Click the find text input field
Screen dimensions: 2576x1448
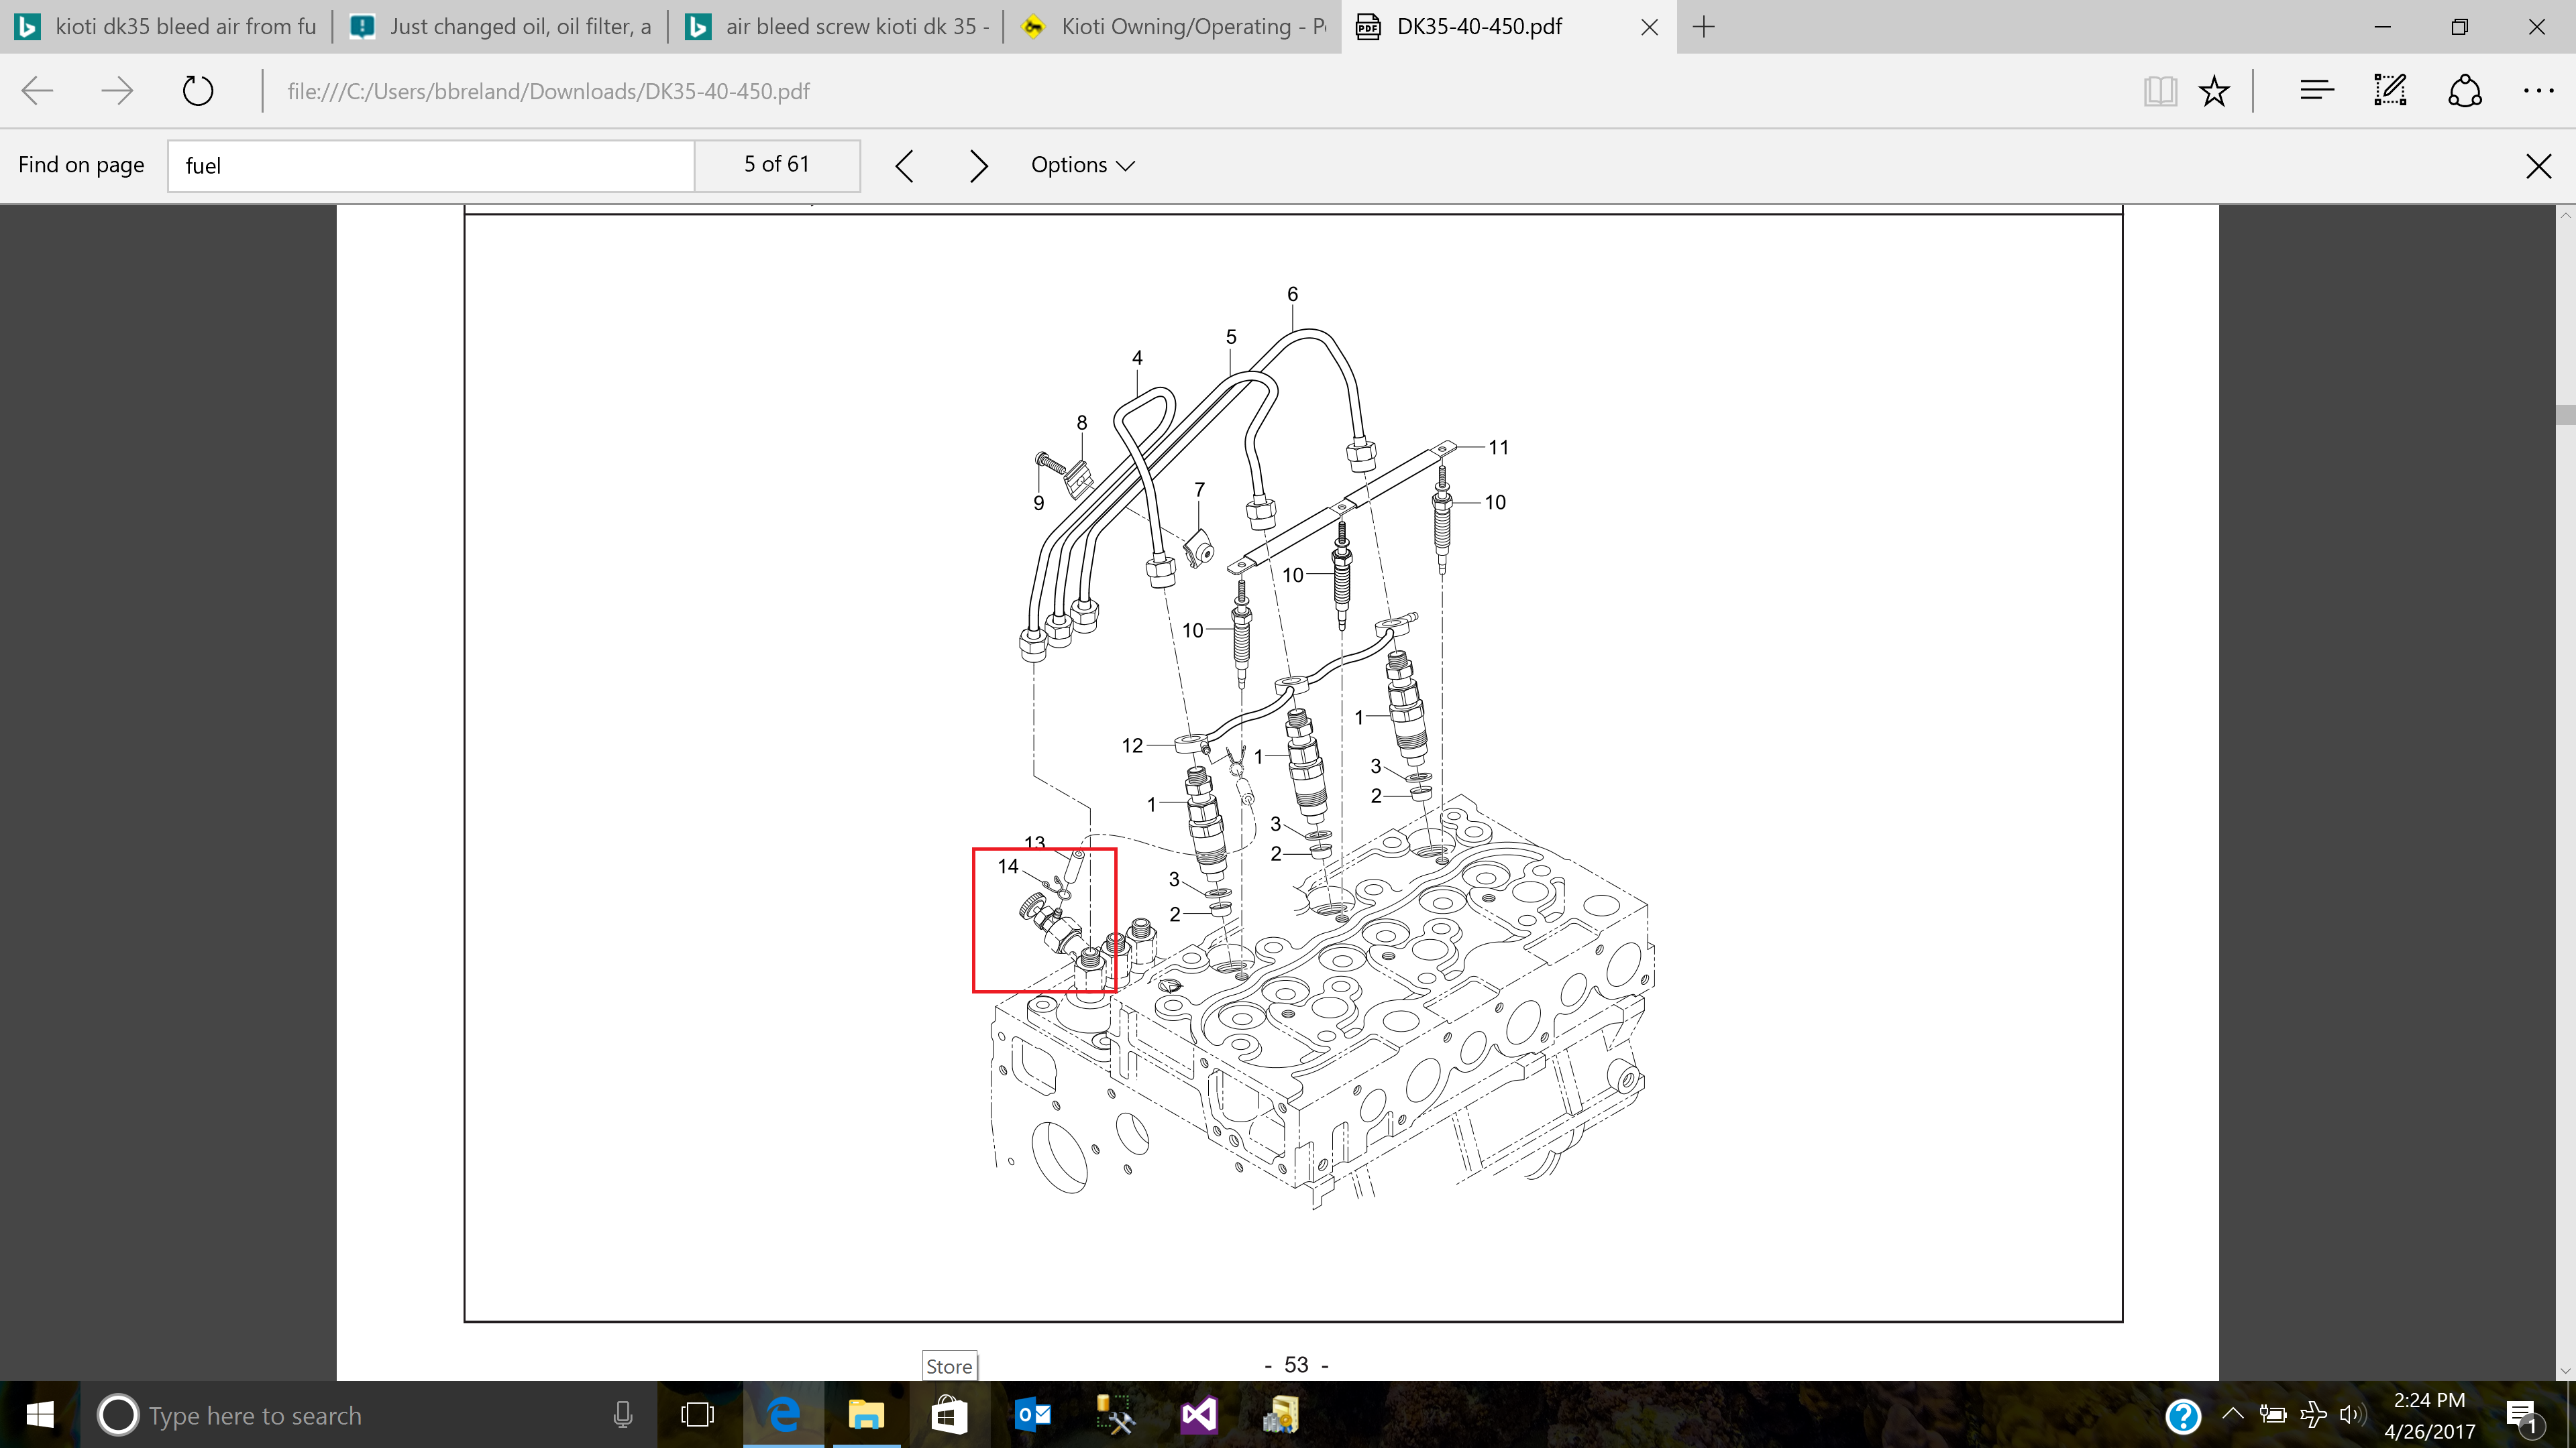(430, 166)
